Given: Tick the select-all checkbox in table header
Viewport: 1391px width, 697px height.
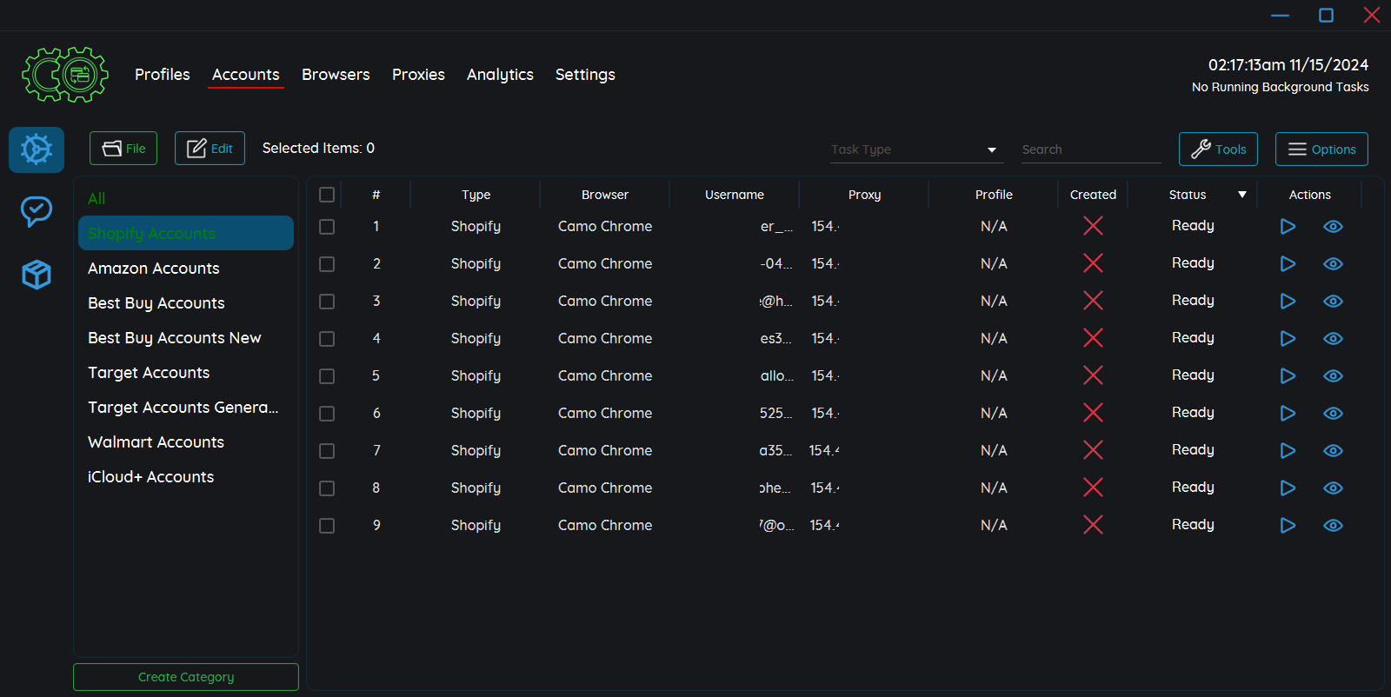Looking at the screenshot, I should coord(327,195).
